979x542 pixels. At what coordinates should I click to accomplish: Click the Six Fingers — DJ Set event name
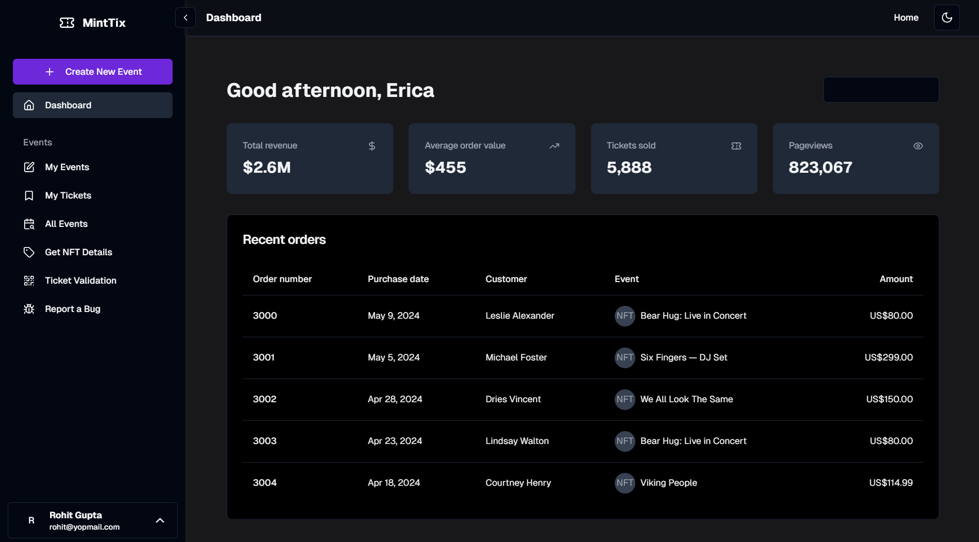tap(684, 357)
